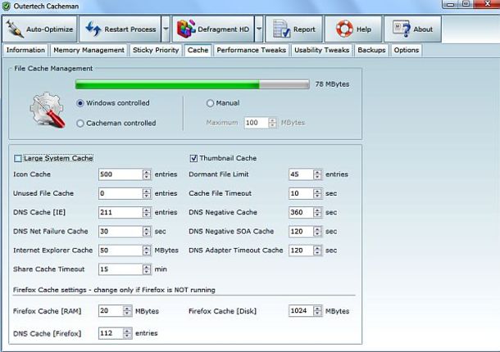Viewport: 500px width, 352px height.
Task: Switch to the Information tab
Action: tap(25, 50)
